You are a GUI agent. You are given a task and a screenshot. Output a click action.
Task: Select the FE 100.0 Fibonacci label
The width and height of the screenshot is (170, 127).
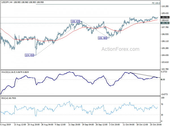click(x=164, y=3)
